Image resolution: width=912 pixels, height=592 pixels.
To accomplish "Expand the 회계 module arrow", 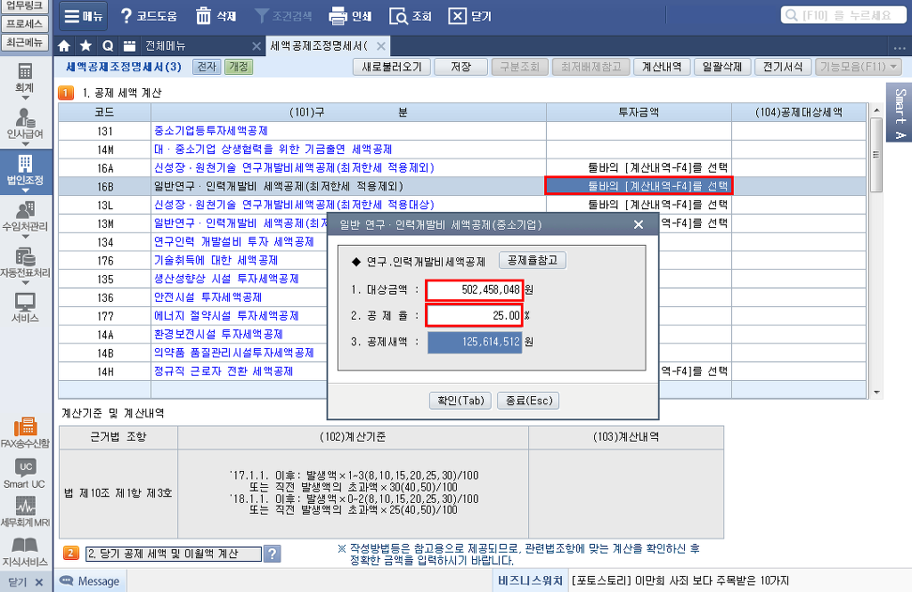I will click(x=25, y=98).
